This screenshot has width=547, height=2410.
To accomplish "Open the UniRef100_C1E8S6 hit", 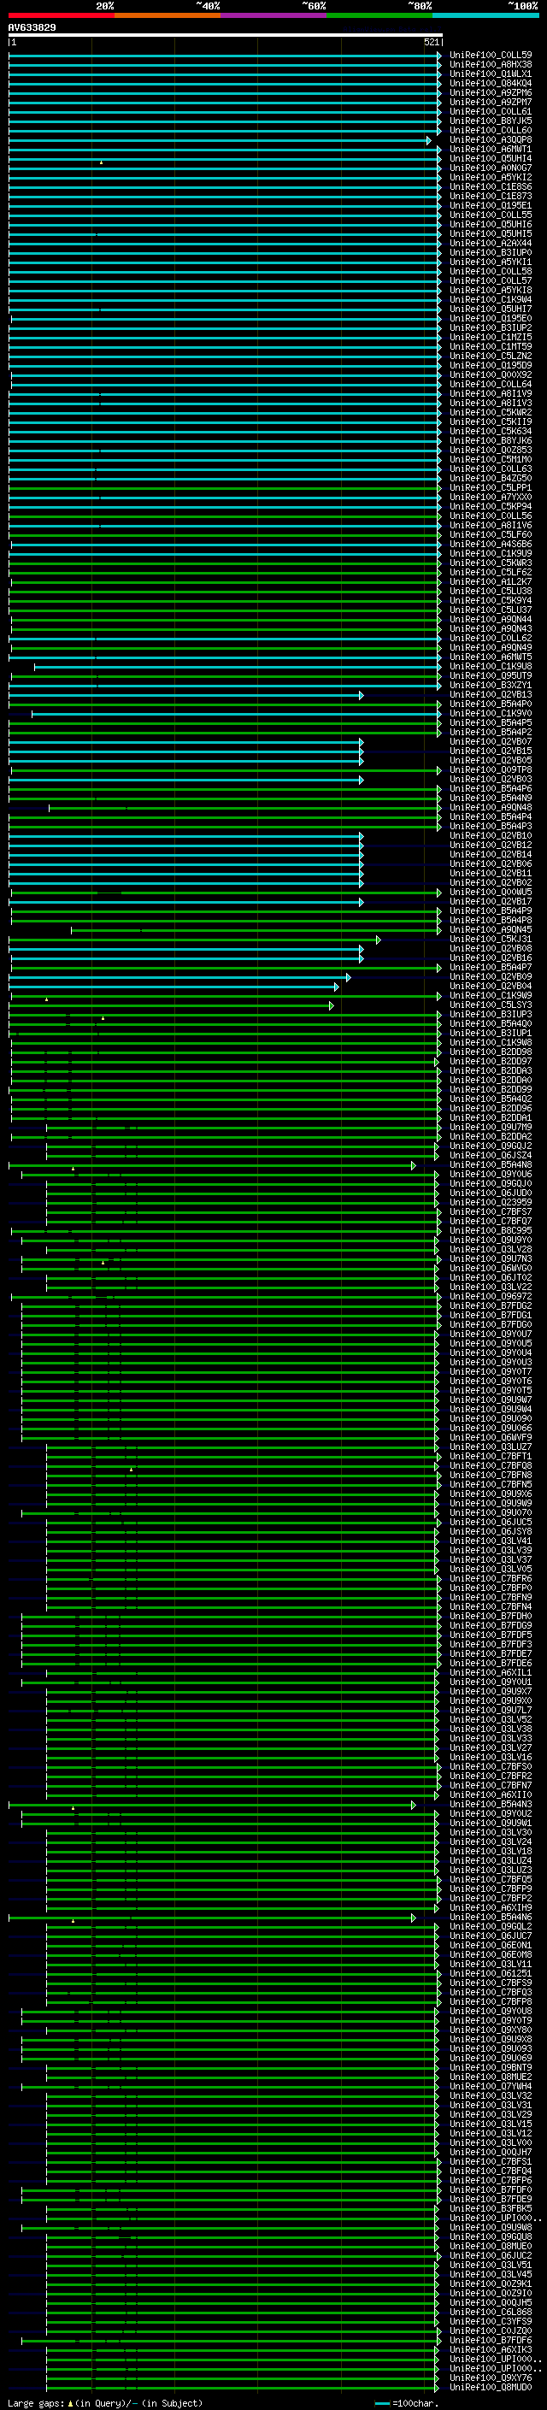I will click(490, 187).
